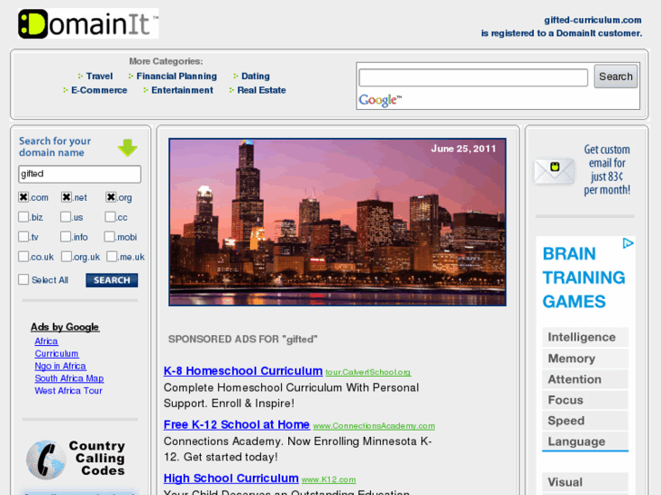
Task: Select Visual in the brain games ad
Action: pos(586,482)
